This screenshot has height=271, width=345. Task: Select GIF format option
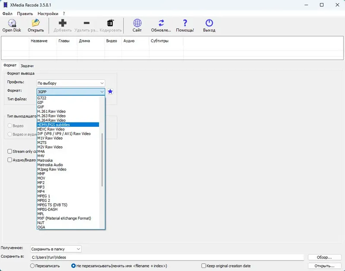pyautogui.click(x=68, y=103)
